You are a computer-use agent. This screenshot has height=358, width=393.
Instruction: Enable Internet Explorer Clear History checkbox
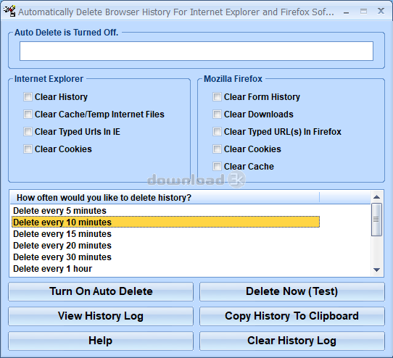pos(28,96)
